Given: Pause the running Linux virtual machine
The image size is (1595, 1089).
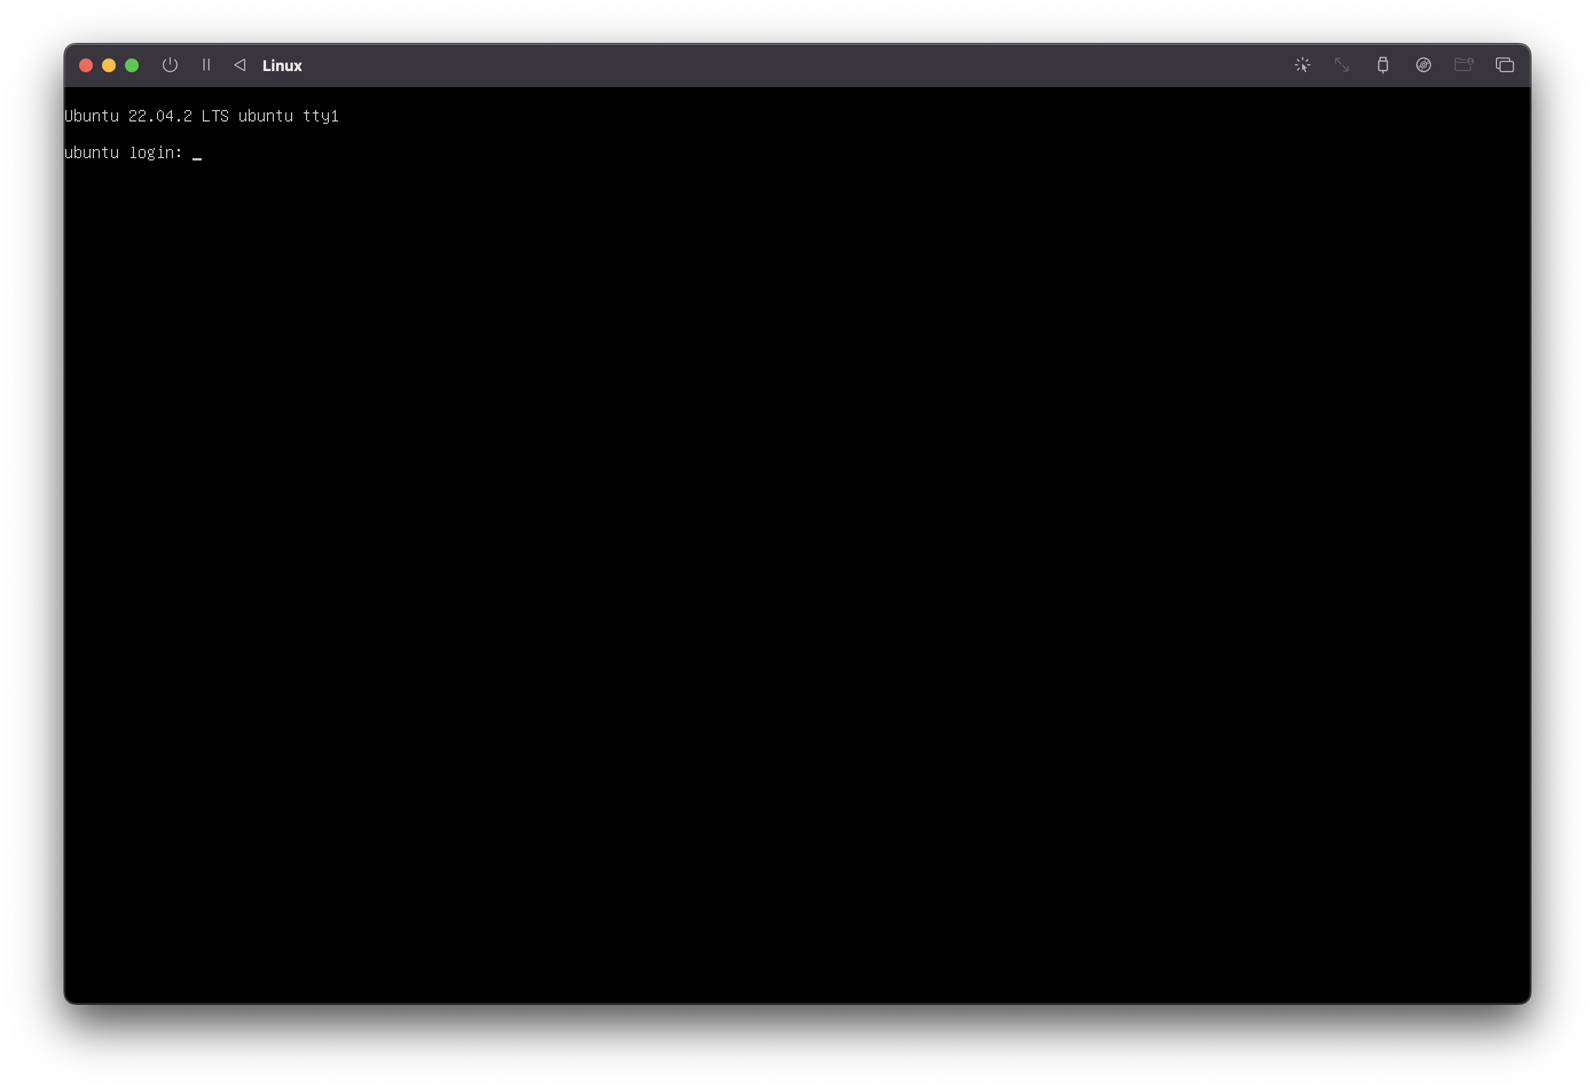Looking at the screenshot, I should point(206,65).
